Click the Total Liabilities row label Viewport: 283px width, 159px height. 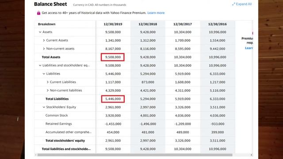click(x=57, y=99)
